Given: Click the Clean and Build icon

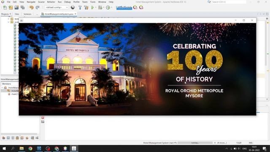Looking at the screenshot, I should (x=86, y=8).
